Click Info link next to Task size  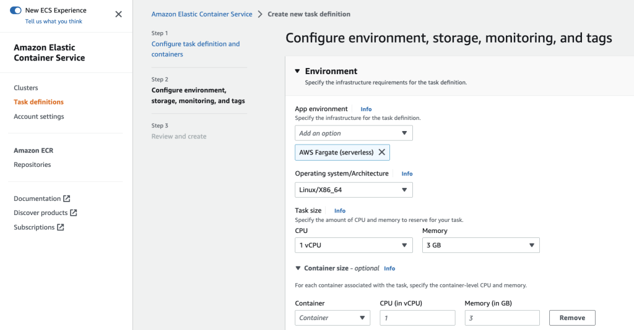(x=340, y=211)
